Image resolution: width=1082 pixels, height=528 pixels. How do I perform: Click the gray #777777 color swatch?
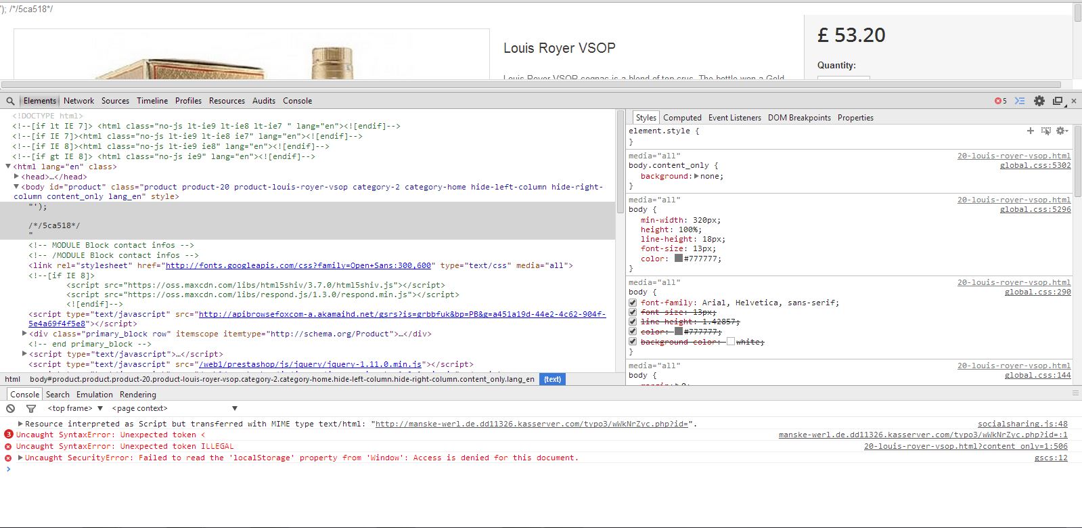678,259
